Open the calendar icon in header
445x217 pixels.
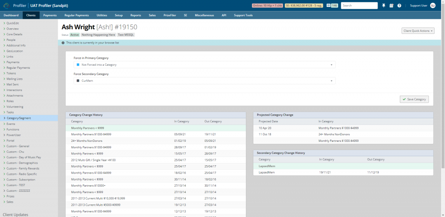point(392,5)
